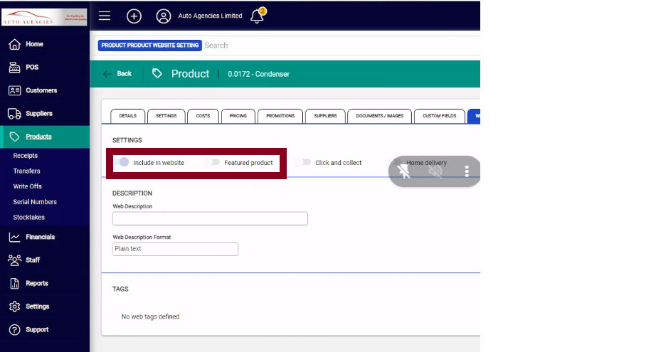Click the plus circle add icon
The height and width of the screenshot is (352, 656).
point(134,16)
